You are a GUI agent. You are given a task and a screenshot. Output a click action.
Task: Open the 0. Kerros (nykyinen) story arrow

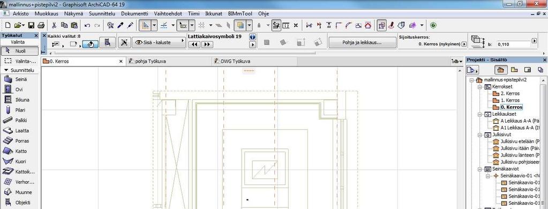tap(464, 44)
